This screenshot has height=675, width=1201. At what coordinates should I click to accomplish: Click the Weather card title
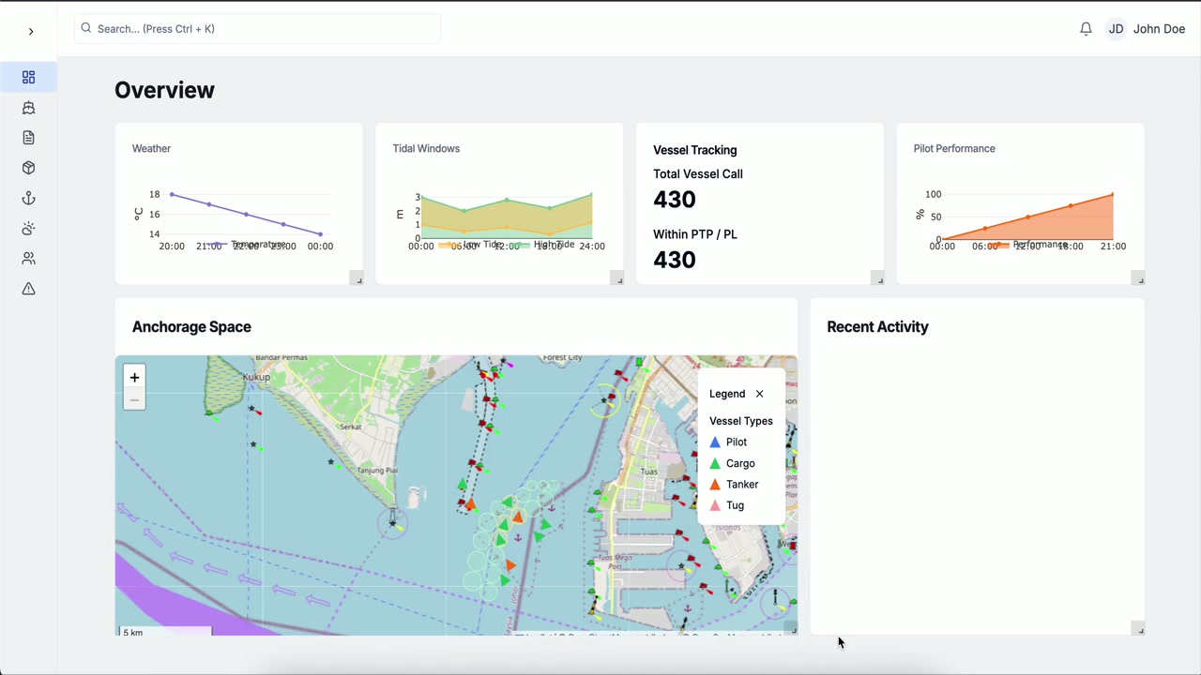click(x=151, y=148)
